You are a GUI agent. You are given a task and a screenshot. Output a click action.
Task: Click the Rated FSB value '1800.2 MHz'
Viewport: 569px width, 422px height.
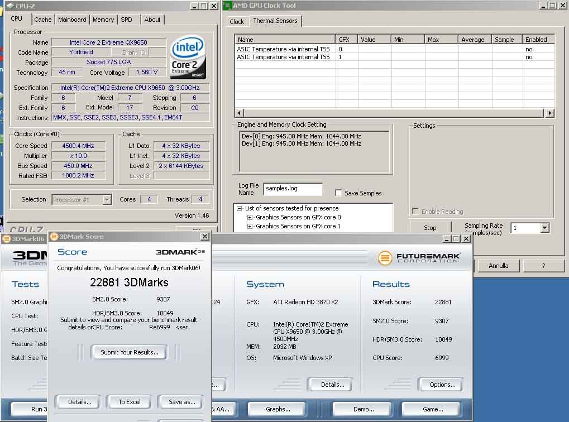click(78, 176)
